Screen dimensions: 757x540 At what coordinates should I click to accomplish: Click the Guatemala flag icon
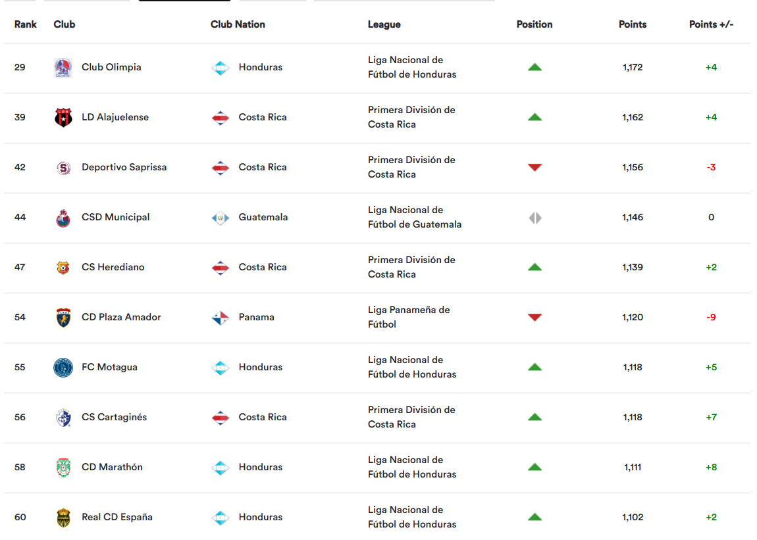221,218
